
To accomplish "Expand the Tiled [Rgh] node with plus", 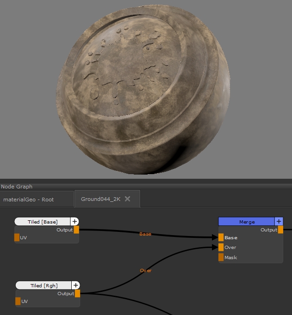I will coord(76,285).
